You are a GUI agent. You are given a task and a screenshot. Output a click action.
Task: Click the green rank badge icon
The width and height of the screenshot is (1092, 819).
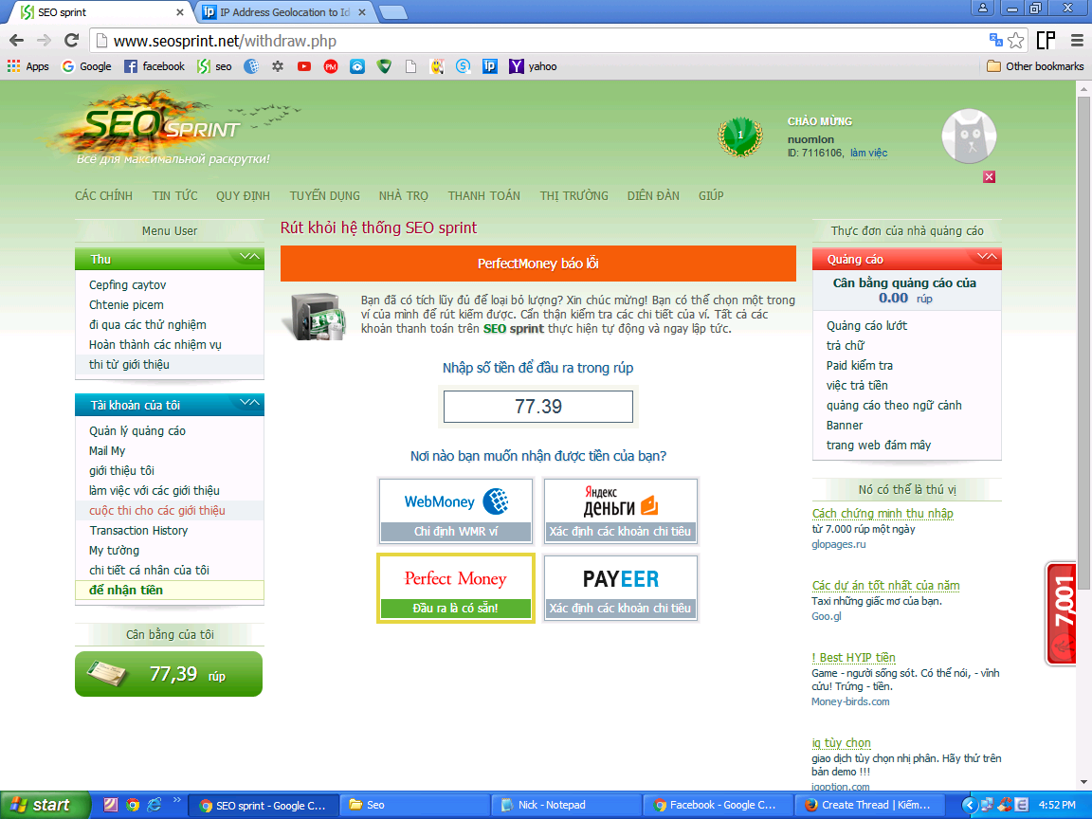[739, 136]
